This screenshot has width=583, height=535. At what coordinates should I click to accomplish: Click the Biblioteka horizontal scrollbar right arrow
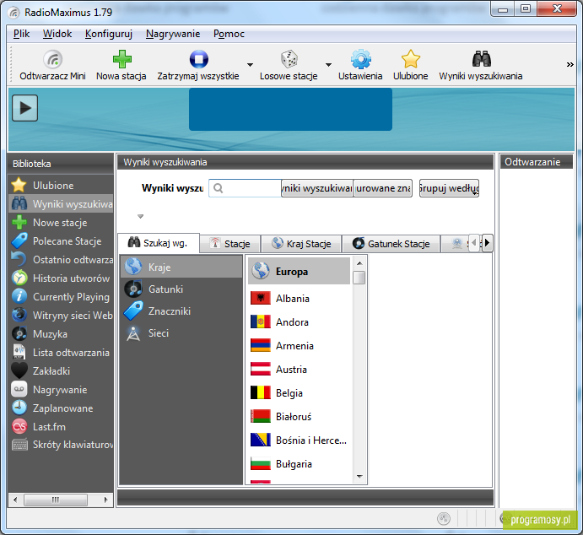pyautogui.click(x=106, y=500)
